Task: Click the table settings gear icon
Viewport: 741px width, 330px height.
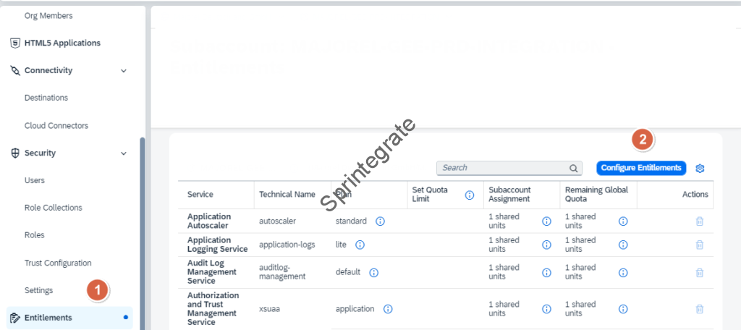Action: point(700,168)
